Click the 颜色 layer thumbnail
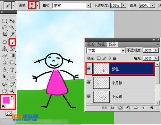This screenshot has height=125, width=161. click(101, 68)
